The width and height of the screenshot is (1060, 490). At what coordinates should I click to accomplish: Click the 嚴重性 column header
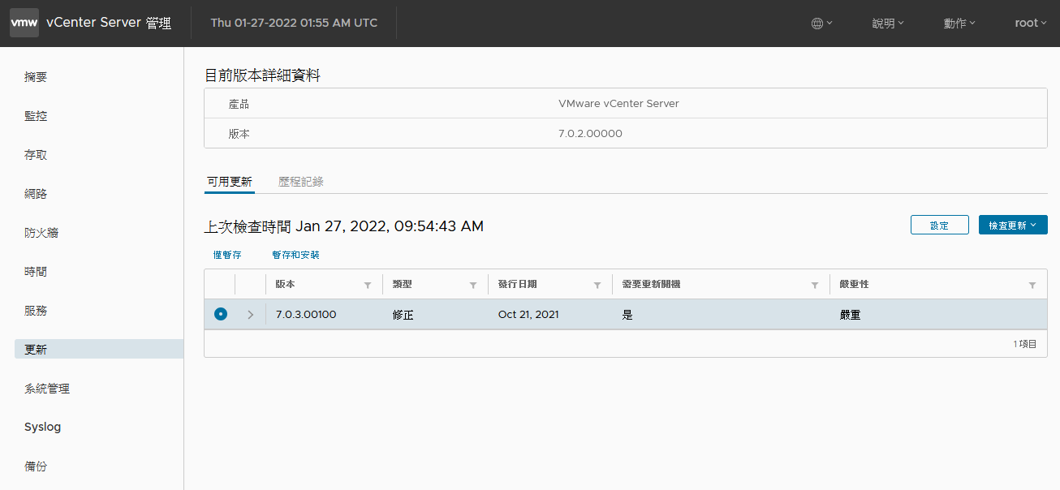click(x=855, y=285)
